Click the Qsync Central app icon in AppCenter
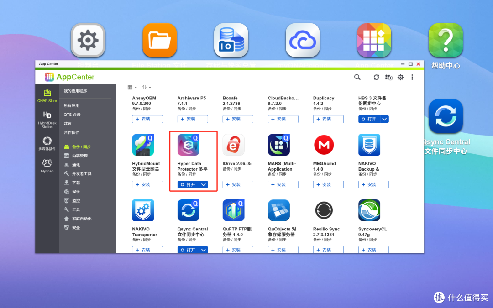Image resolution: width=493 pixels, height=308 pixels. click(189, 210)
